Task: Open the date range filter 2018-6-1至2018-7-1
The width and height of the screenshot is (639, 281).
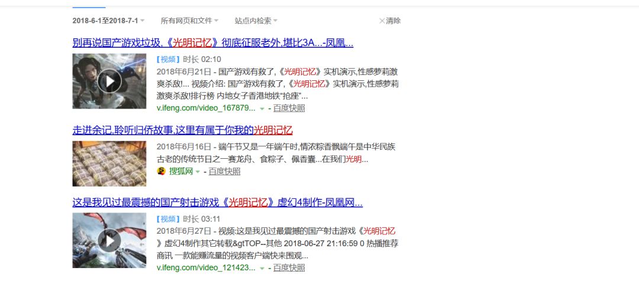Action: (x=108, y=21)
